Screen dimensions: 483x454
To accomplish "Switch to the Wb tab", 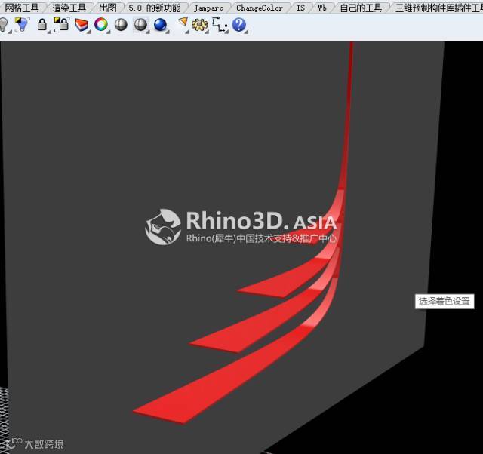I will tap(322, 8).
